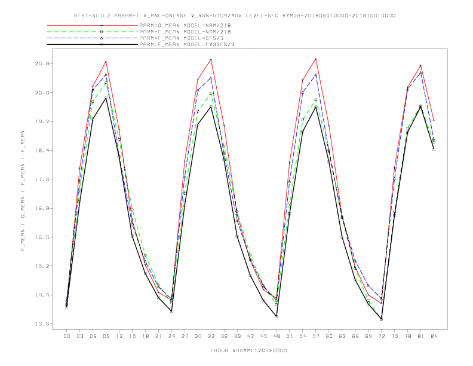The image size is (473, 366).
Task: Select legend entry PARM=F_MEAN MODEL=FV3GFS/3
Action: [187, 44]
